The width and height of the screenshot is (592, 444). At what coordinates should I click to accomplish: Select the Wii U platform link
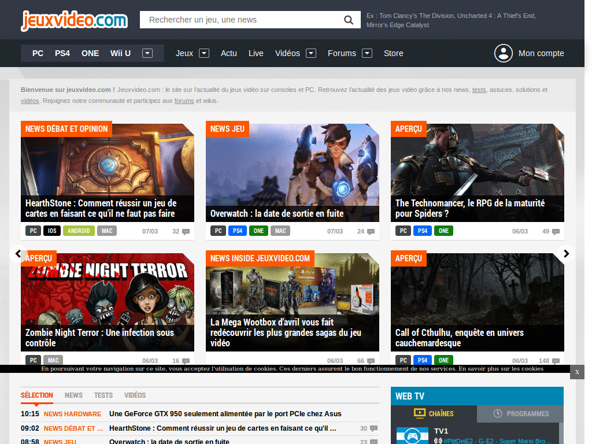point(120,53)
